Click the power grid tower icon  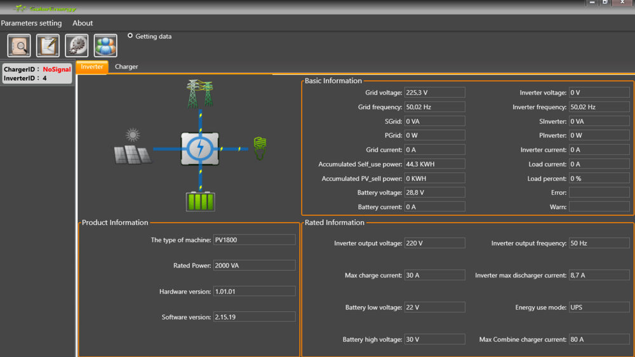pyautogui.click(x=200, y=93)
